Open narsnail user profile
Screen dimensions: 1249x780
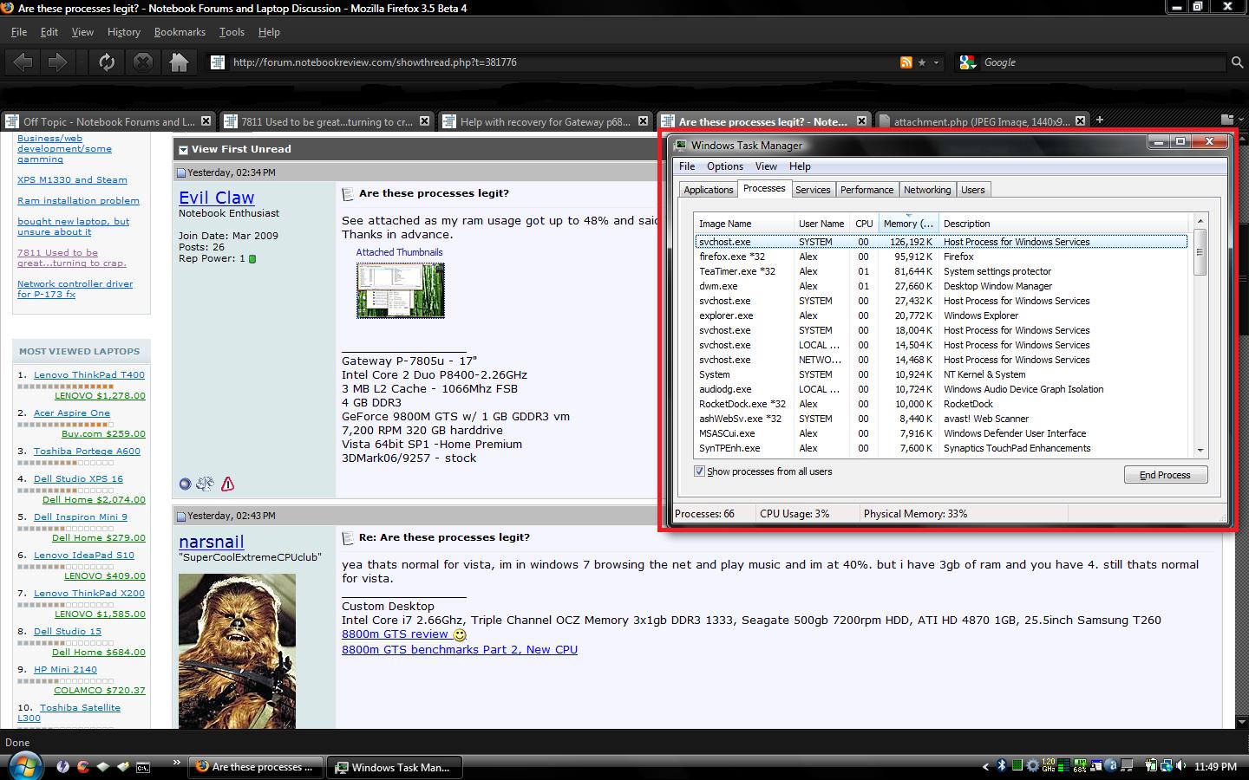click(212, 542)
